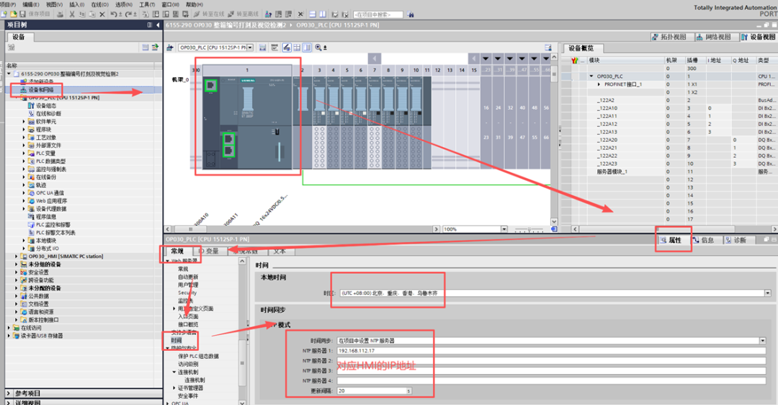Click 服务器模块_1 row in device overview
This screenshot has height=405, width=778.
click(669, 172)
